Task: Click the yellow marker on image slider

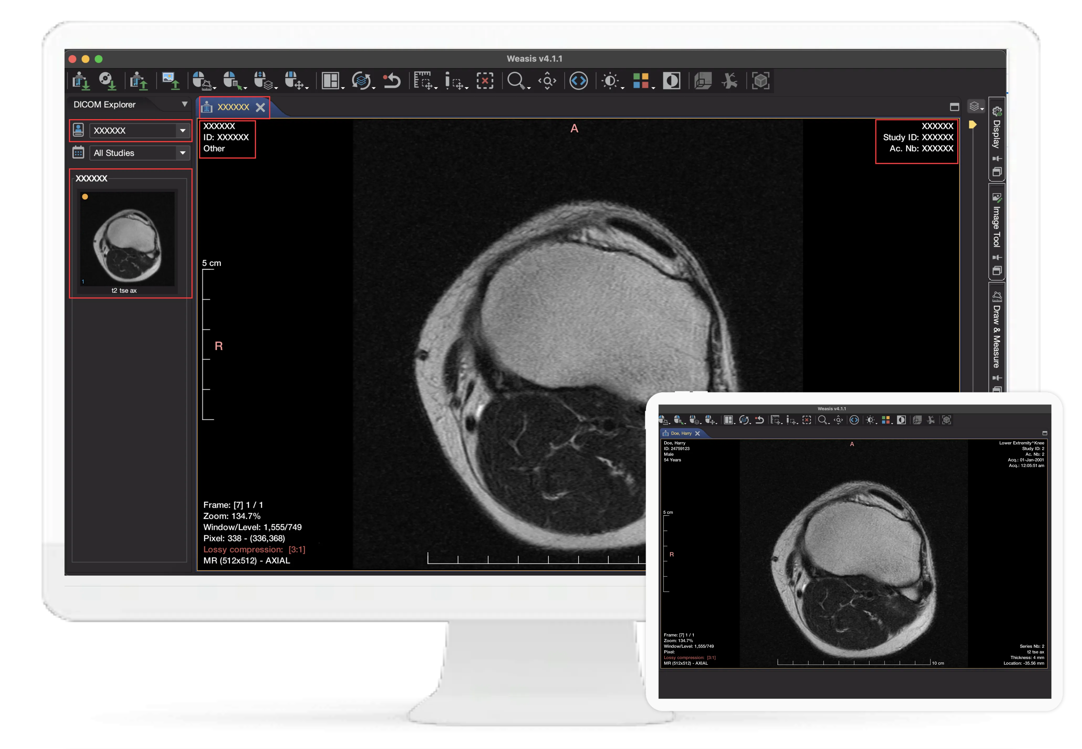Action: click(972, 125)
